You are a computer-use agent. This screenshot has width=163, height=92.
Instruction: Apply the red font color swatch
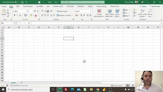click(x=36, y=15)
